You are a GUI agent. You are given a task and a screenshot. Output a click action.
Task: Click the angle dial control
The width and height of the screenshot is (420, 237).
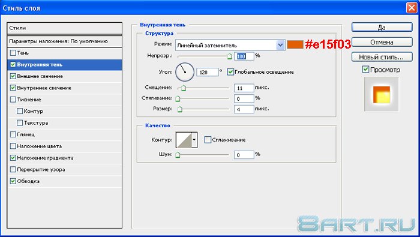(x=185, y=72)
